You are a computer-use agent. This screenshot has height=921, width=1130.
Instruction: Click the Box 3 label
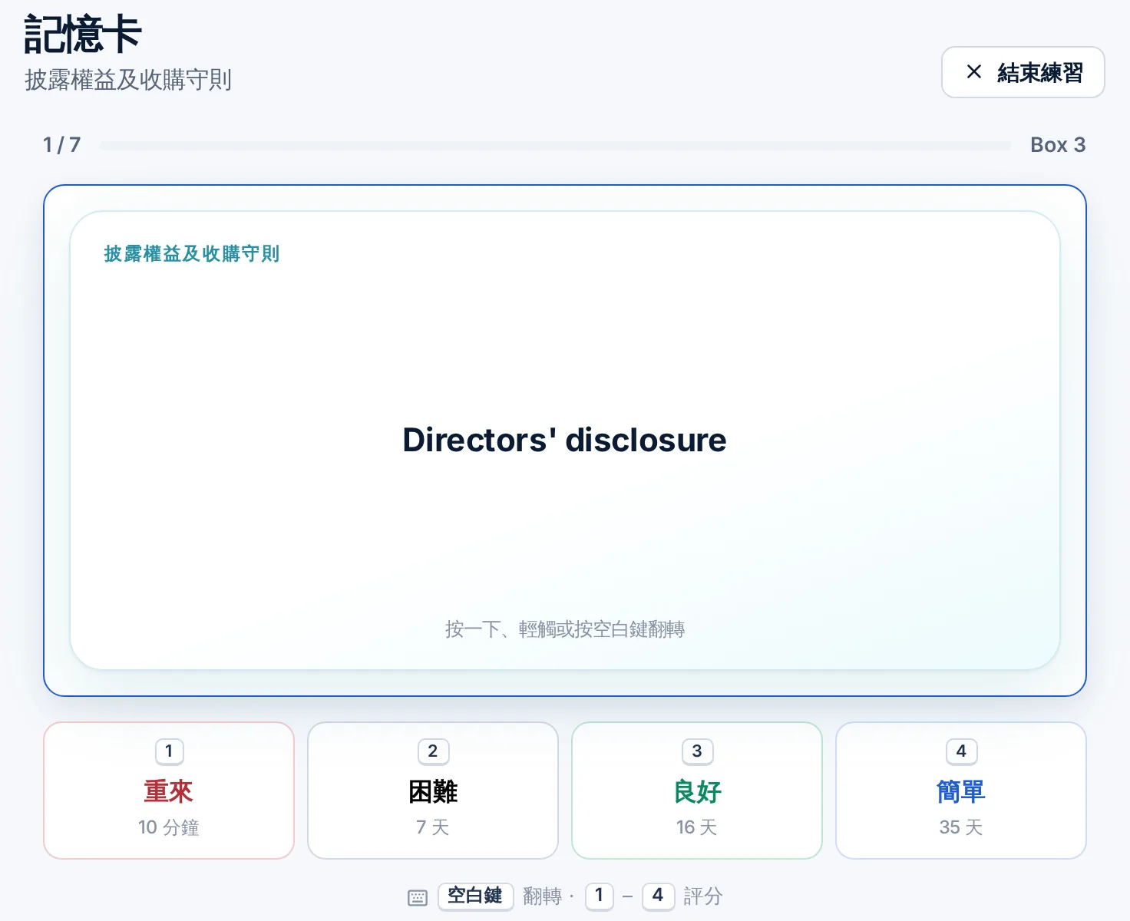point(1058,145)
